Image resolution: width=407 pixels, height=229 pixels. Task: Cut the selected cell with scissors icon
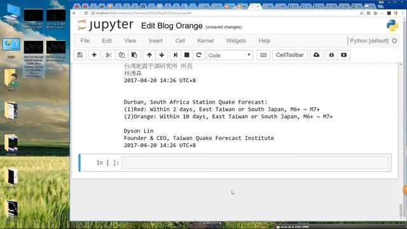click(109, 55)
